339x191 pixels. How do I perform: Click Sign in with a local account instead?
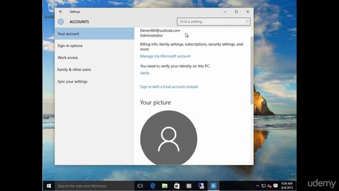[x=169, y=86]
